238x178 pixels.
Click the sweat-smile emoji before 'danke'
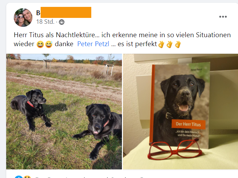(x=49, y=44)
